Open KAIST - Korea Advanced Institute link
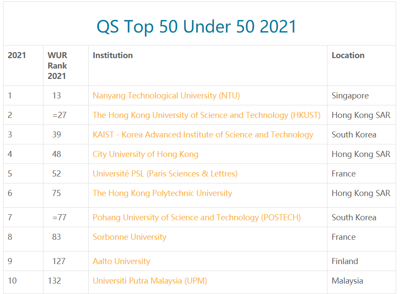Image resolution: width=400 pixels, height=294 pixels. [x=203, y=134]
